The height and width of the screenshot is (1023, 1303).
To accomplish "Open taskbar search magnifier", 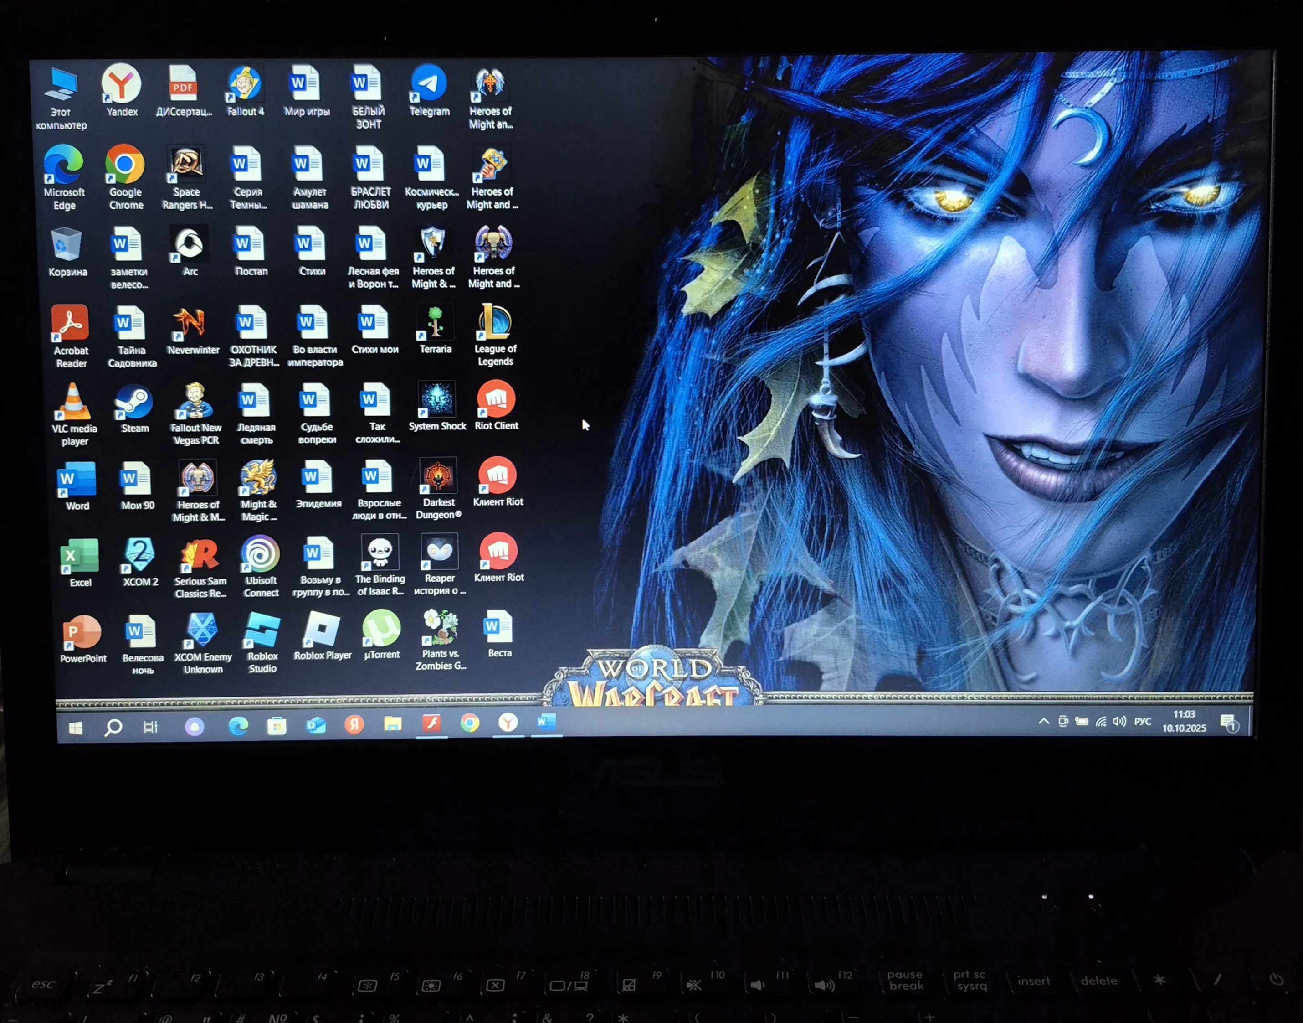I will [113, 727].
